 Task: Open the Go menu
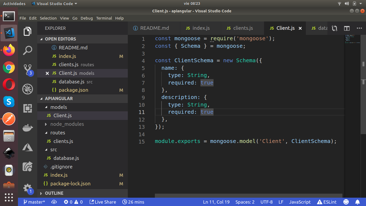(75, 18)
